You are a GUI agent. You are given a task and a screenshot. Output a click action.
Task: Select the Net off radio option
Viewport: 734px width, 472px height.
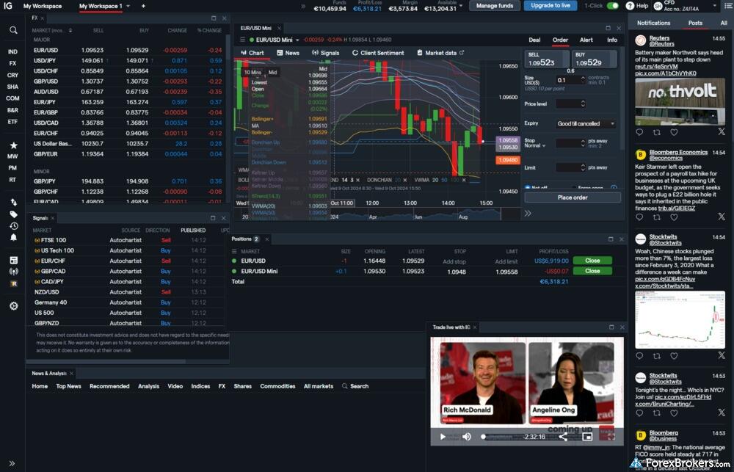pos(527,188)
